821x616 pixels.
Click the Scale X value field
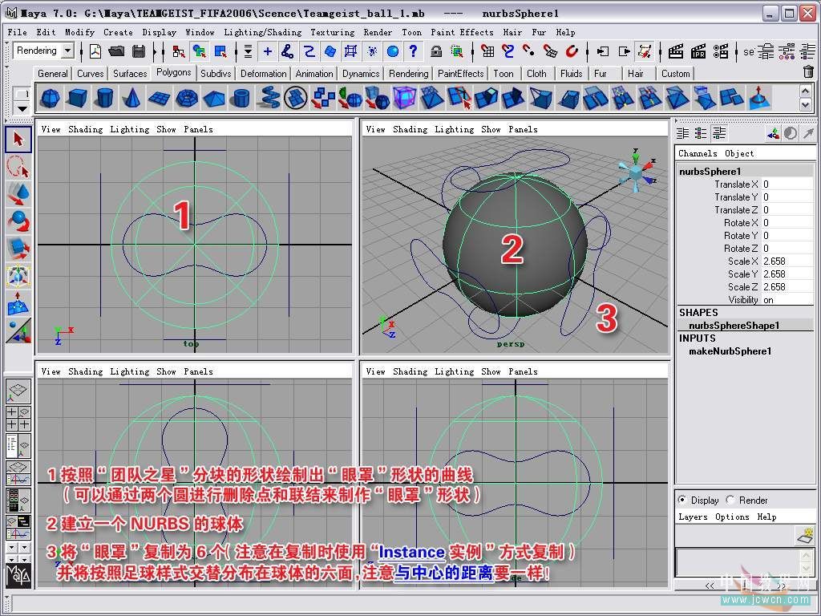(787, 261)
